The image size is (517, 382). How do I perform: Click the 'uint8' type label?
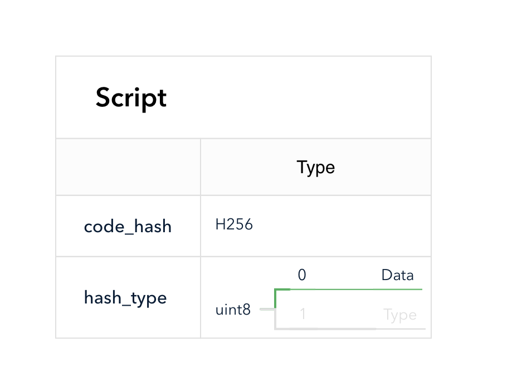(x=233, y=310)
